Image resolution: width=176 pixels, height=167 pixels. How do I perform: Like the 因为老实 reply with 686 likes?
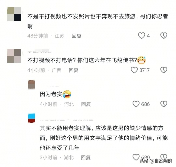pyautogui.click(x=136, y=104)
